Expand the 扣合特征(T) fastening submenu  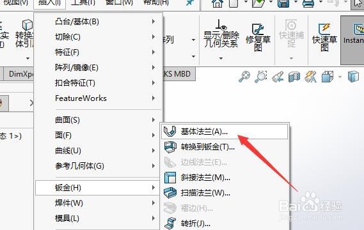pyautogui.click(x=99, y=83)
